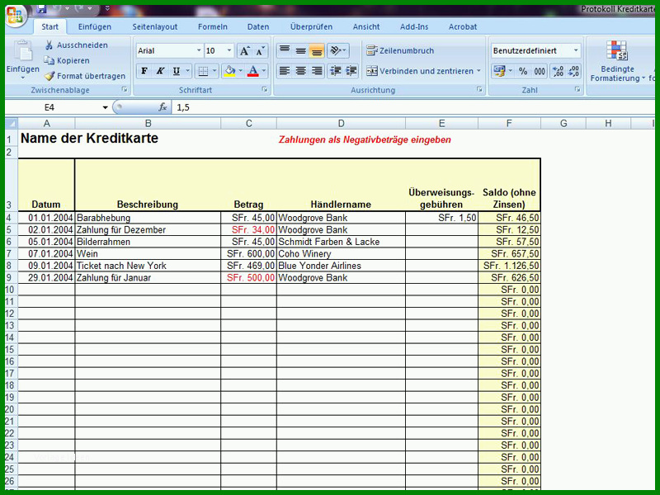Image resolution: width=660 pixels, height=495 pixels.
Task: Open Seitenlayout ribbon tab
Action: pos(155,26)
